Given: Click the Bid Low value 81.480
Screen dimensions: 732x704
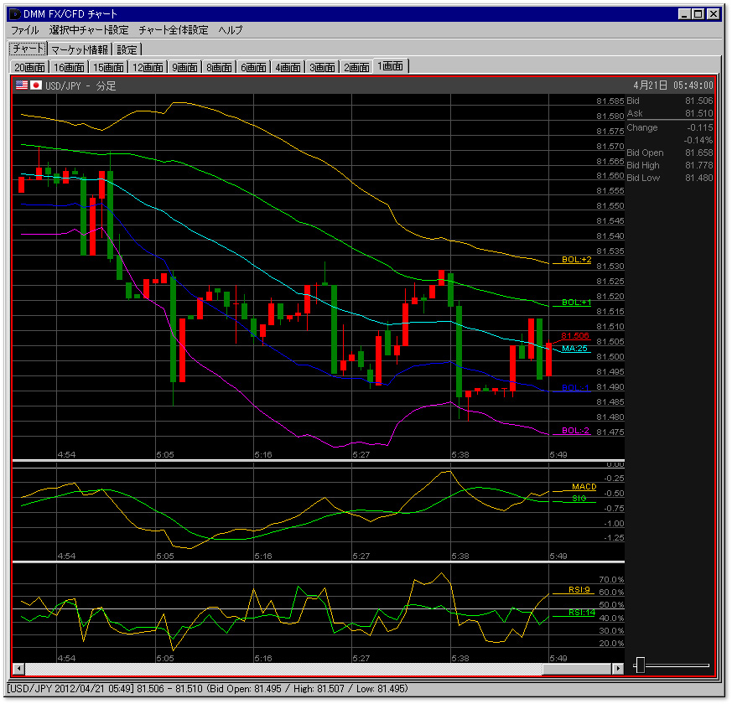Looking at the screenshot, I should pyautogui.click(x=698, y=178).
